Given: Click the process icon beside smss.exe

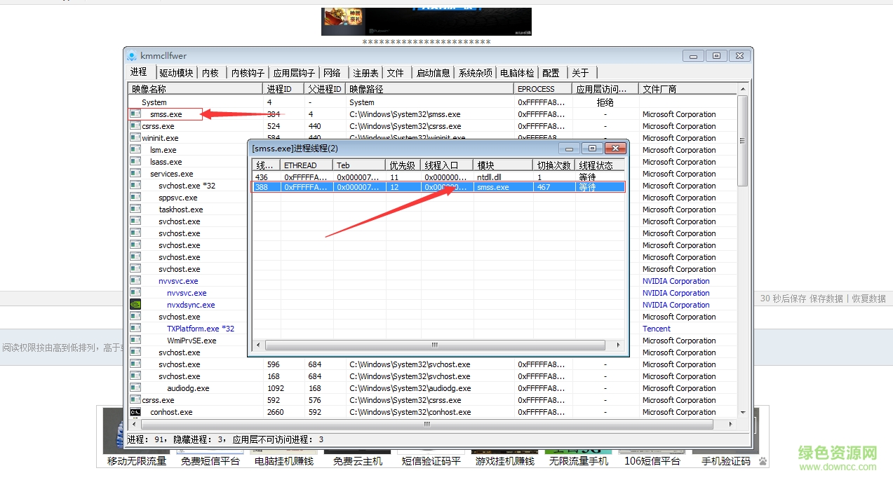Looking at the screenshot, I should (x=134, y=114).
